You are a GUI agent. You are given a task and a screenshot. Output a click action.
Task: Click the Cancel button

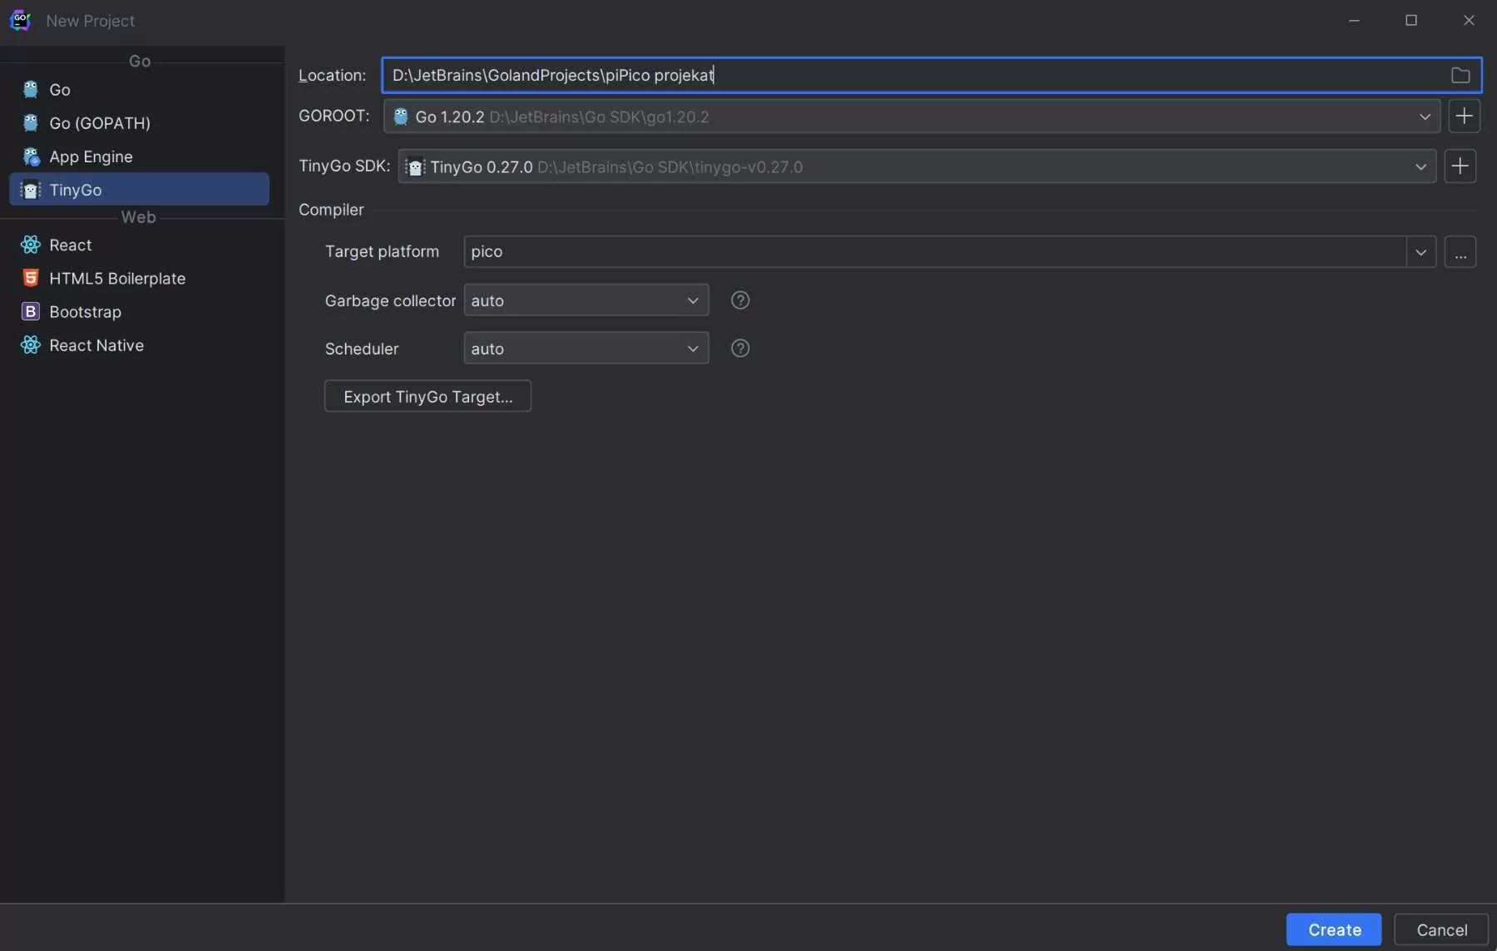coord(1441,929)
